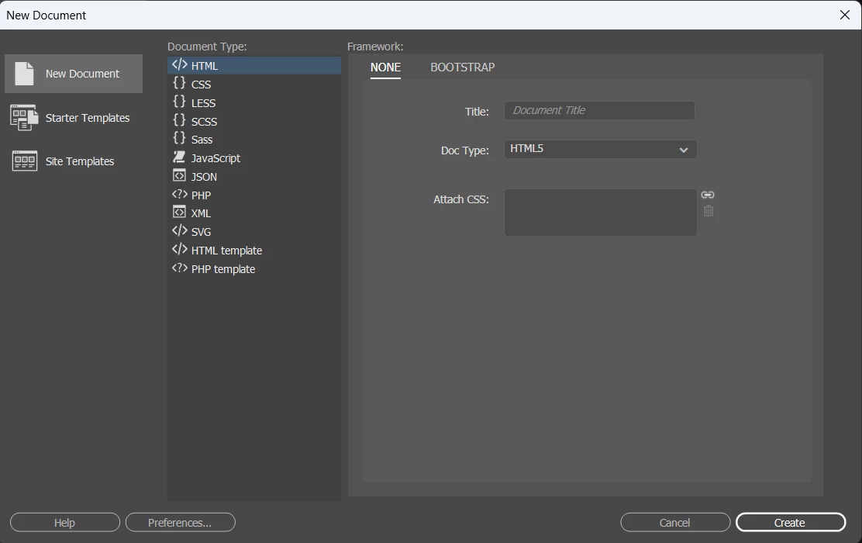Choose JavaScript document type label
Screen dimensions: 862x543
(215, 158)
